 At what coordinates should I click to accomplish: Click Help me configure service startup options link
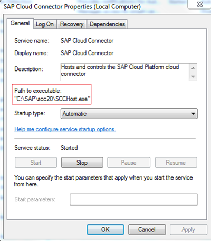[65, 129]
